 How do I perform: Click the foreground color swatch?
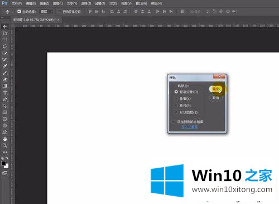pyautogui.click(x=3, y=163)
